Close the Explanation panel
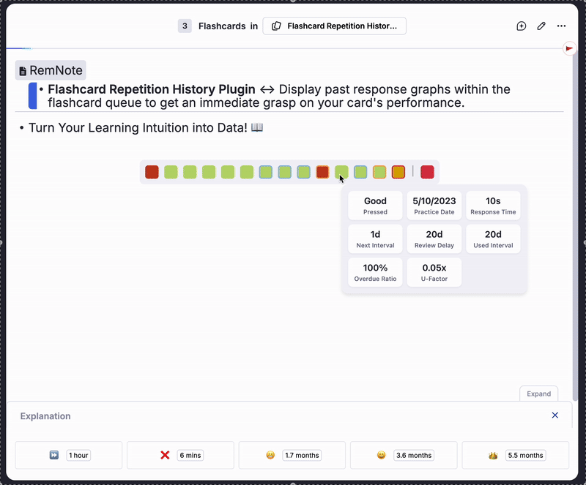Image resolution: width=586 pixels, height=485 pixels. [555, 416]
